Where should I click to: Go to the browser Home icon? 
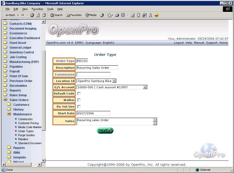tap(44, 15)
